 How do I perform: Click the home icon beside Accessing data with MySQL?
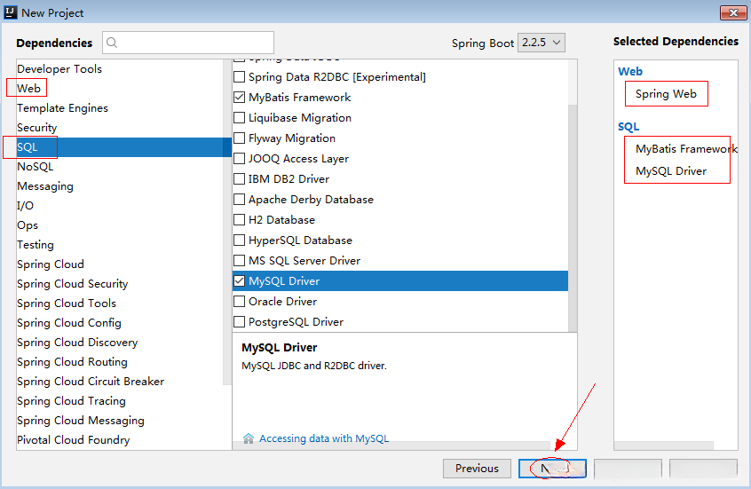pos(249,438)
